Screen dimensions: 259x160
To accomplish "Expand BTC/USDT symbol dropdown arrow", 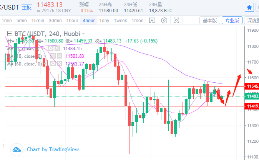I will click(83, 34).
